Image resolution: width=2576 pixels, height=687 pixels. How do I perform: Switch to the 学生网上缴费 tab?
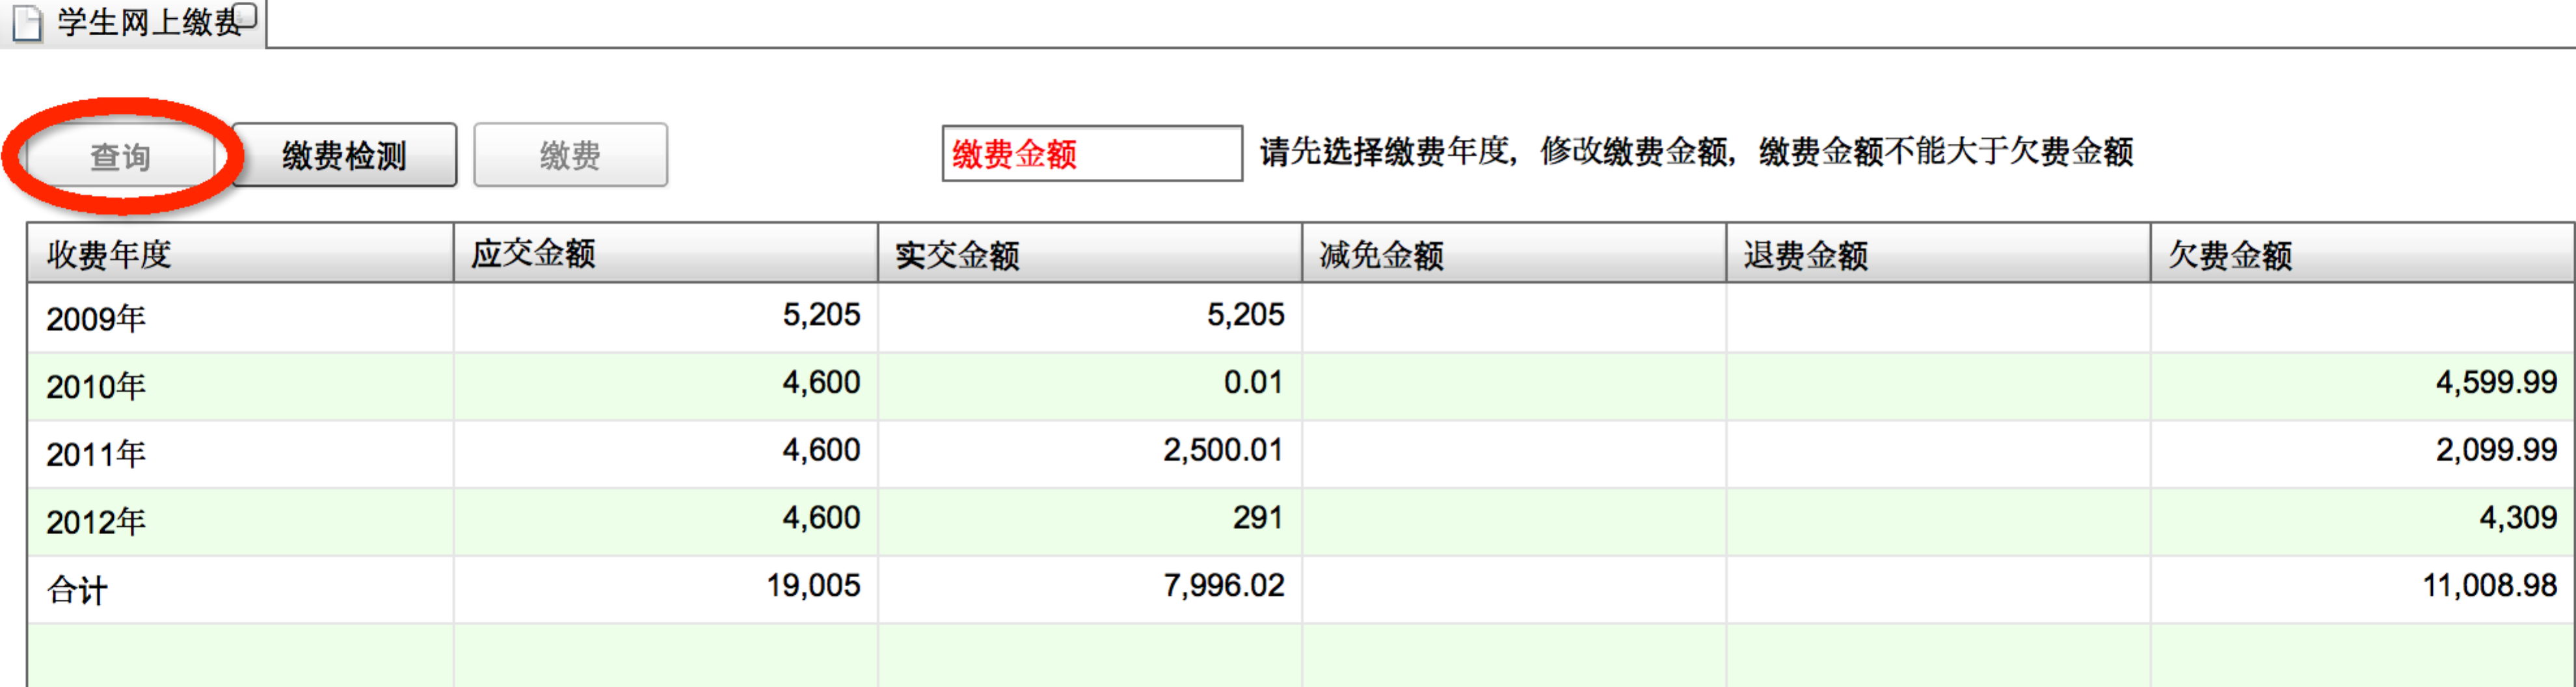tap(148, 23)
